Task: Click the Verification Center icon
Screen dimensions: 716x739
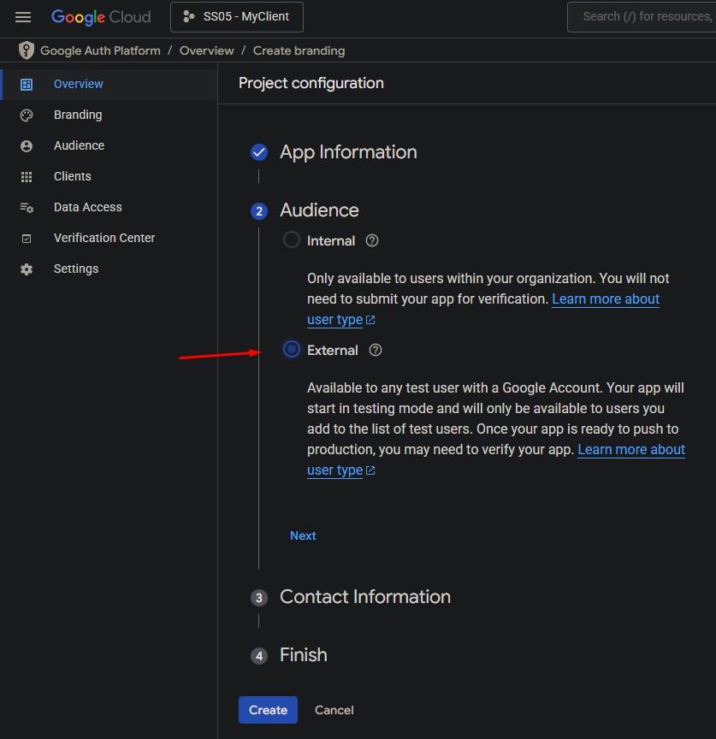Action: tap(27, 239)
